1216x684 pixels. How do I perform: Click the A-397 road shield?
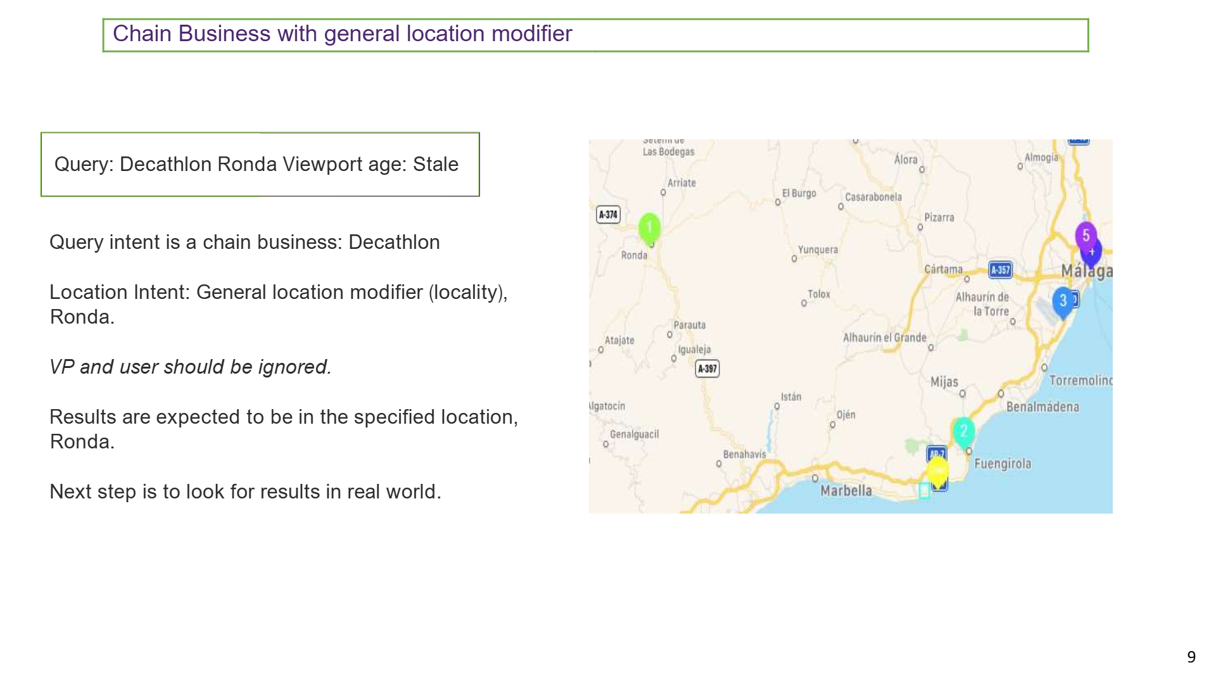707,369
